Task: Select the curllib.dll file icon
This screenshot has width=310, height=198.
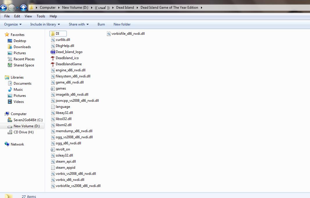Action: [x=53, y=40]
